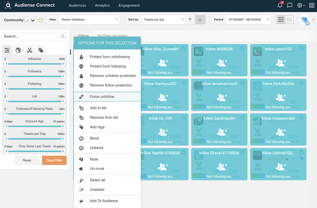Click the Account Age slider right handle
This screenshot has height=208, width=317.
[63, 126]
